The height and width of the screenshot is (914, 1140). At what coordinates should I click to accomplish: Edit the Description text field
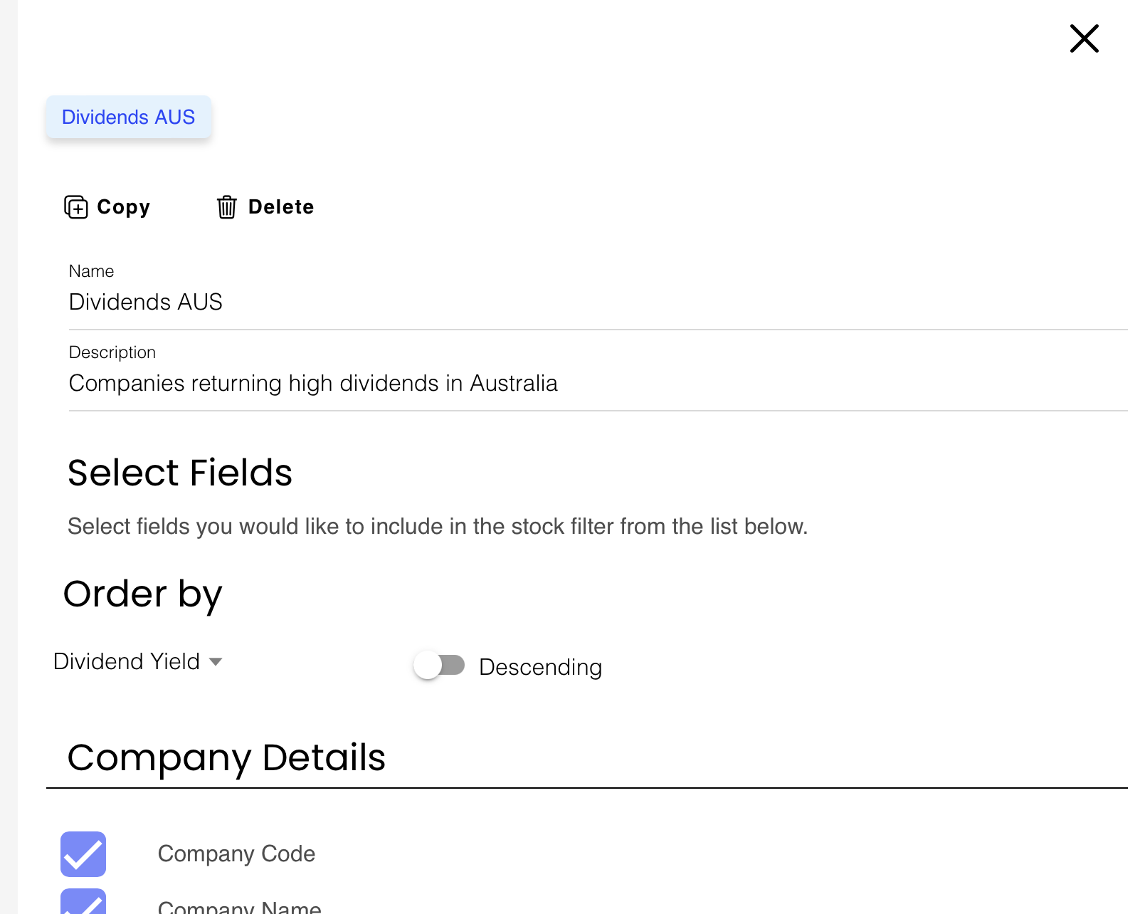tap(598, 383)
